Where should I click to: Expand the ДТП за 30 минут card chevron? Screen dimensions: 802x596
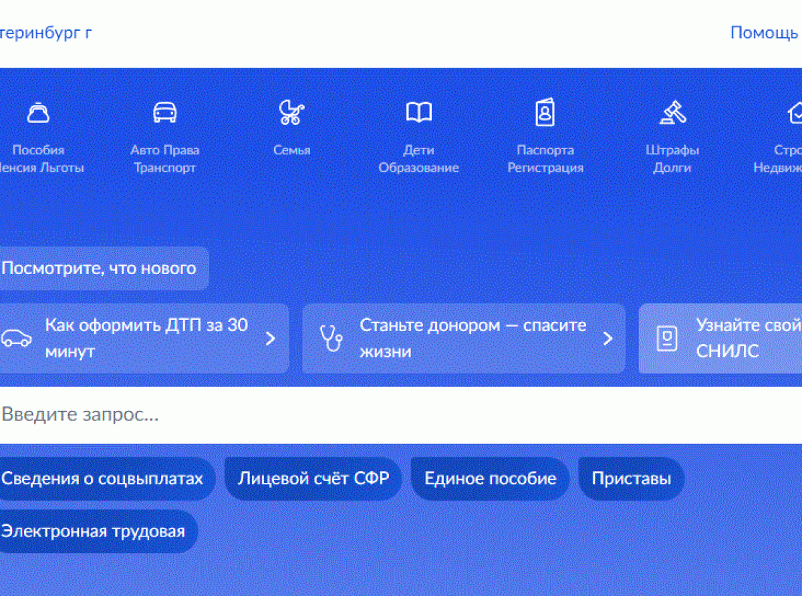(x=270, y=338)
